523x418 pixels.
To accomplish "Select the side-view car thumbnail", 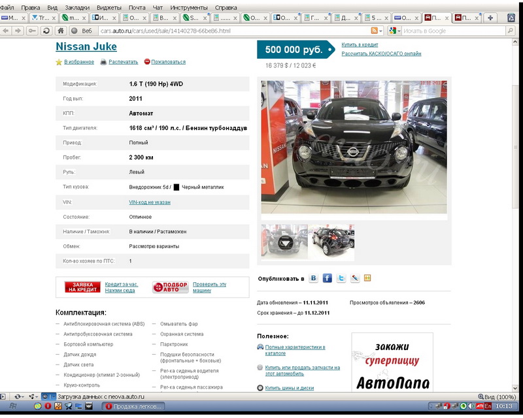I will point(331,241).
